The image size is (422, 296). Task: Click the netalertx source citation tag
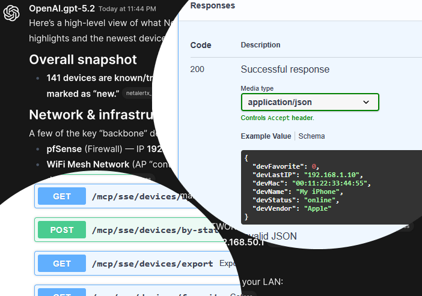[x=138, y=94]
